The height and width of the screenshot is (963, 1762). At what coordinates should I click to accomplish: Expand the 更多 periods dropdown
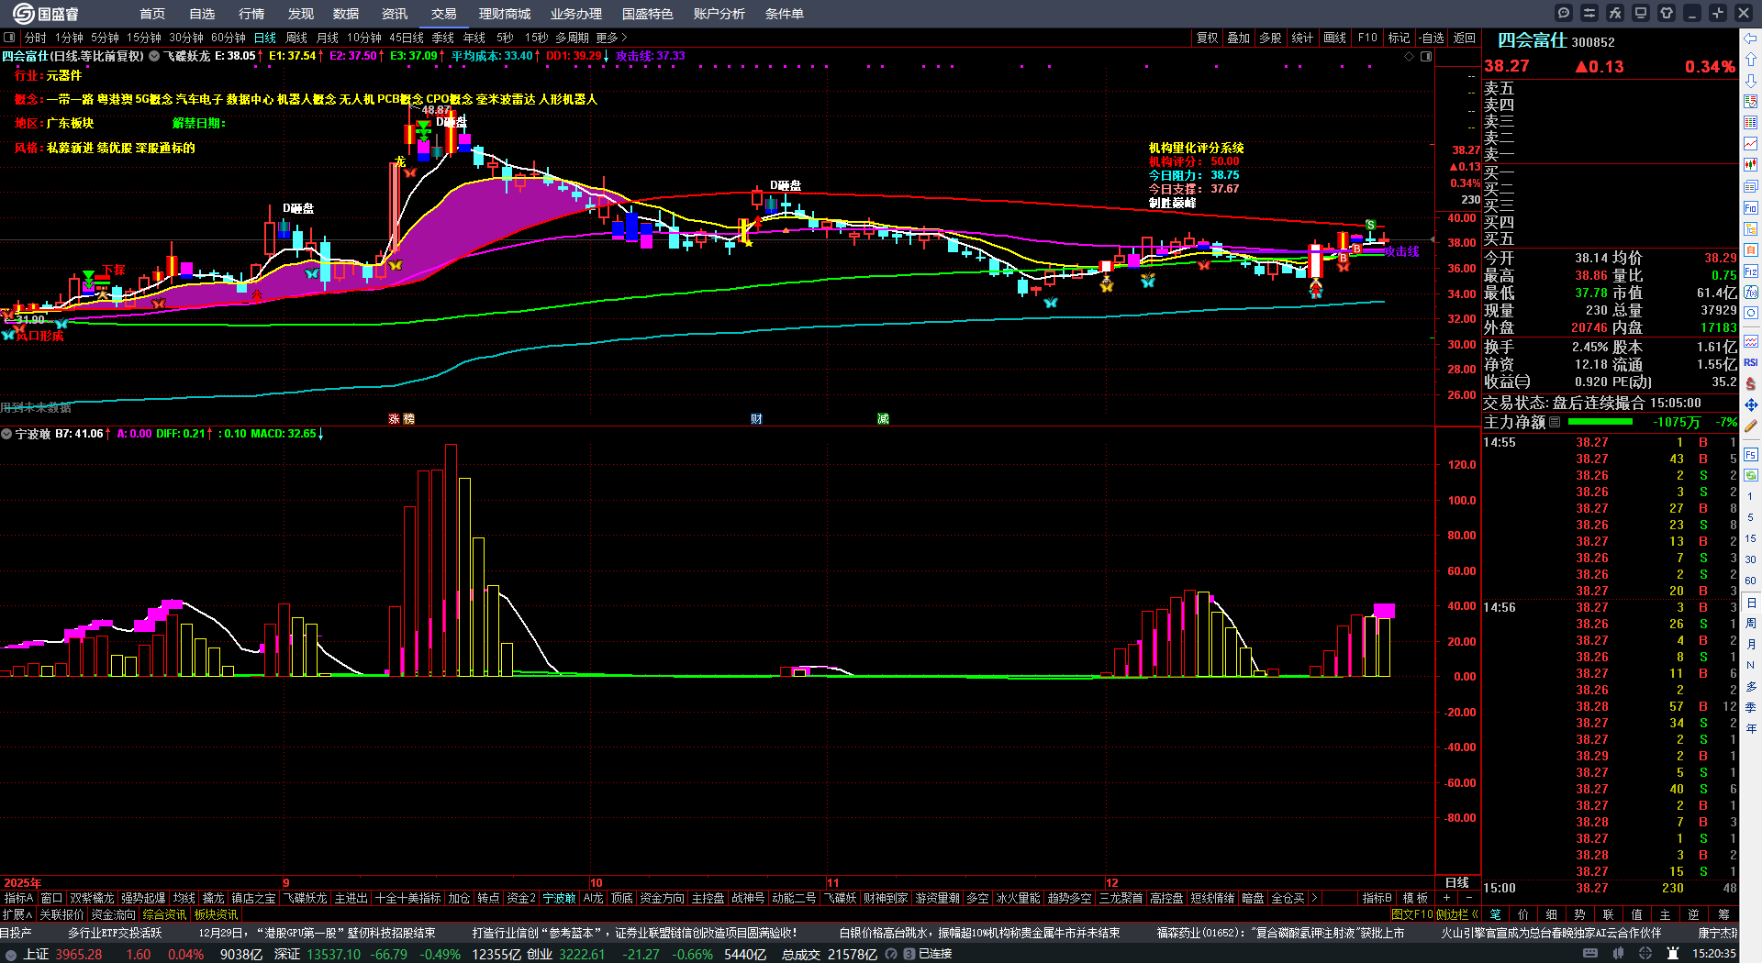[x=611, y=38]
